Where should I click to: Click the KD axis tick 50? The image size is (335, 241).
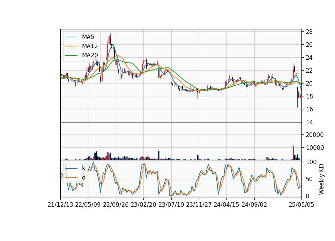309,179
